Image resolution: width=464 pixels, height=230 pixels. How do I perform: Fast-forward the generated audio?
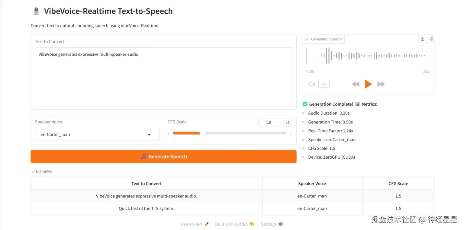[381, 84]
